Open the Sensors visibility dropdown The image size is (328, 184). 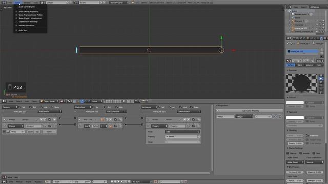pyautogui.click(x=10, y=107)
